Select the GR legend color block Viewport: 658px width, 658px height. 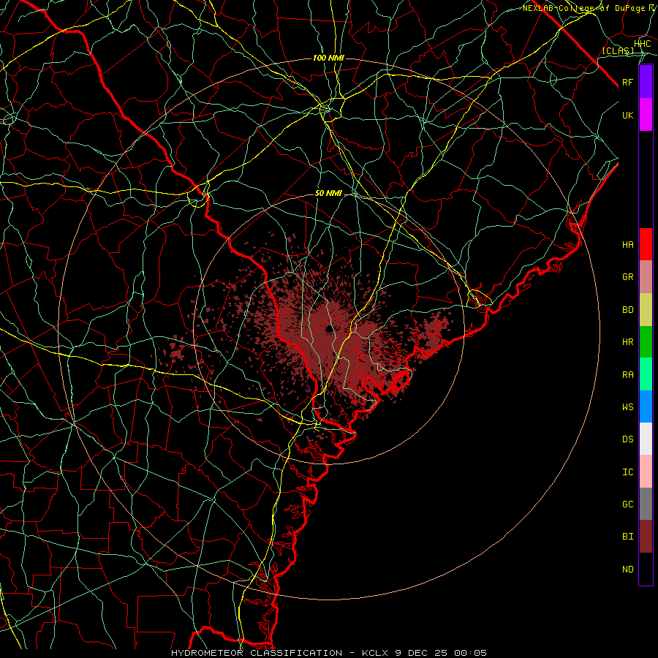[646, 277]
